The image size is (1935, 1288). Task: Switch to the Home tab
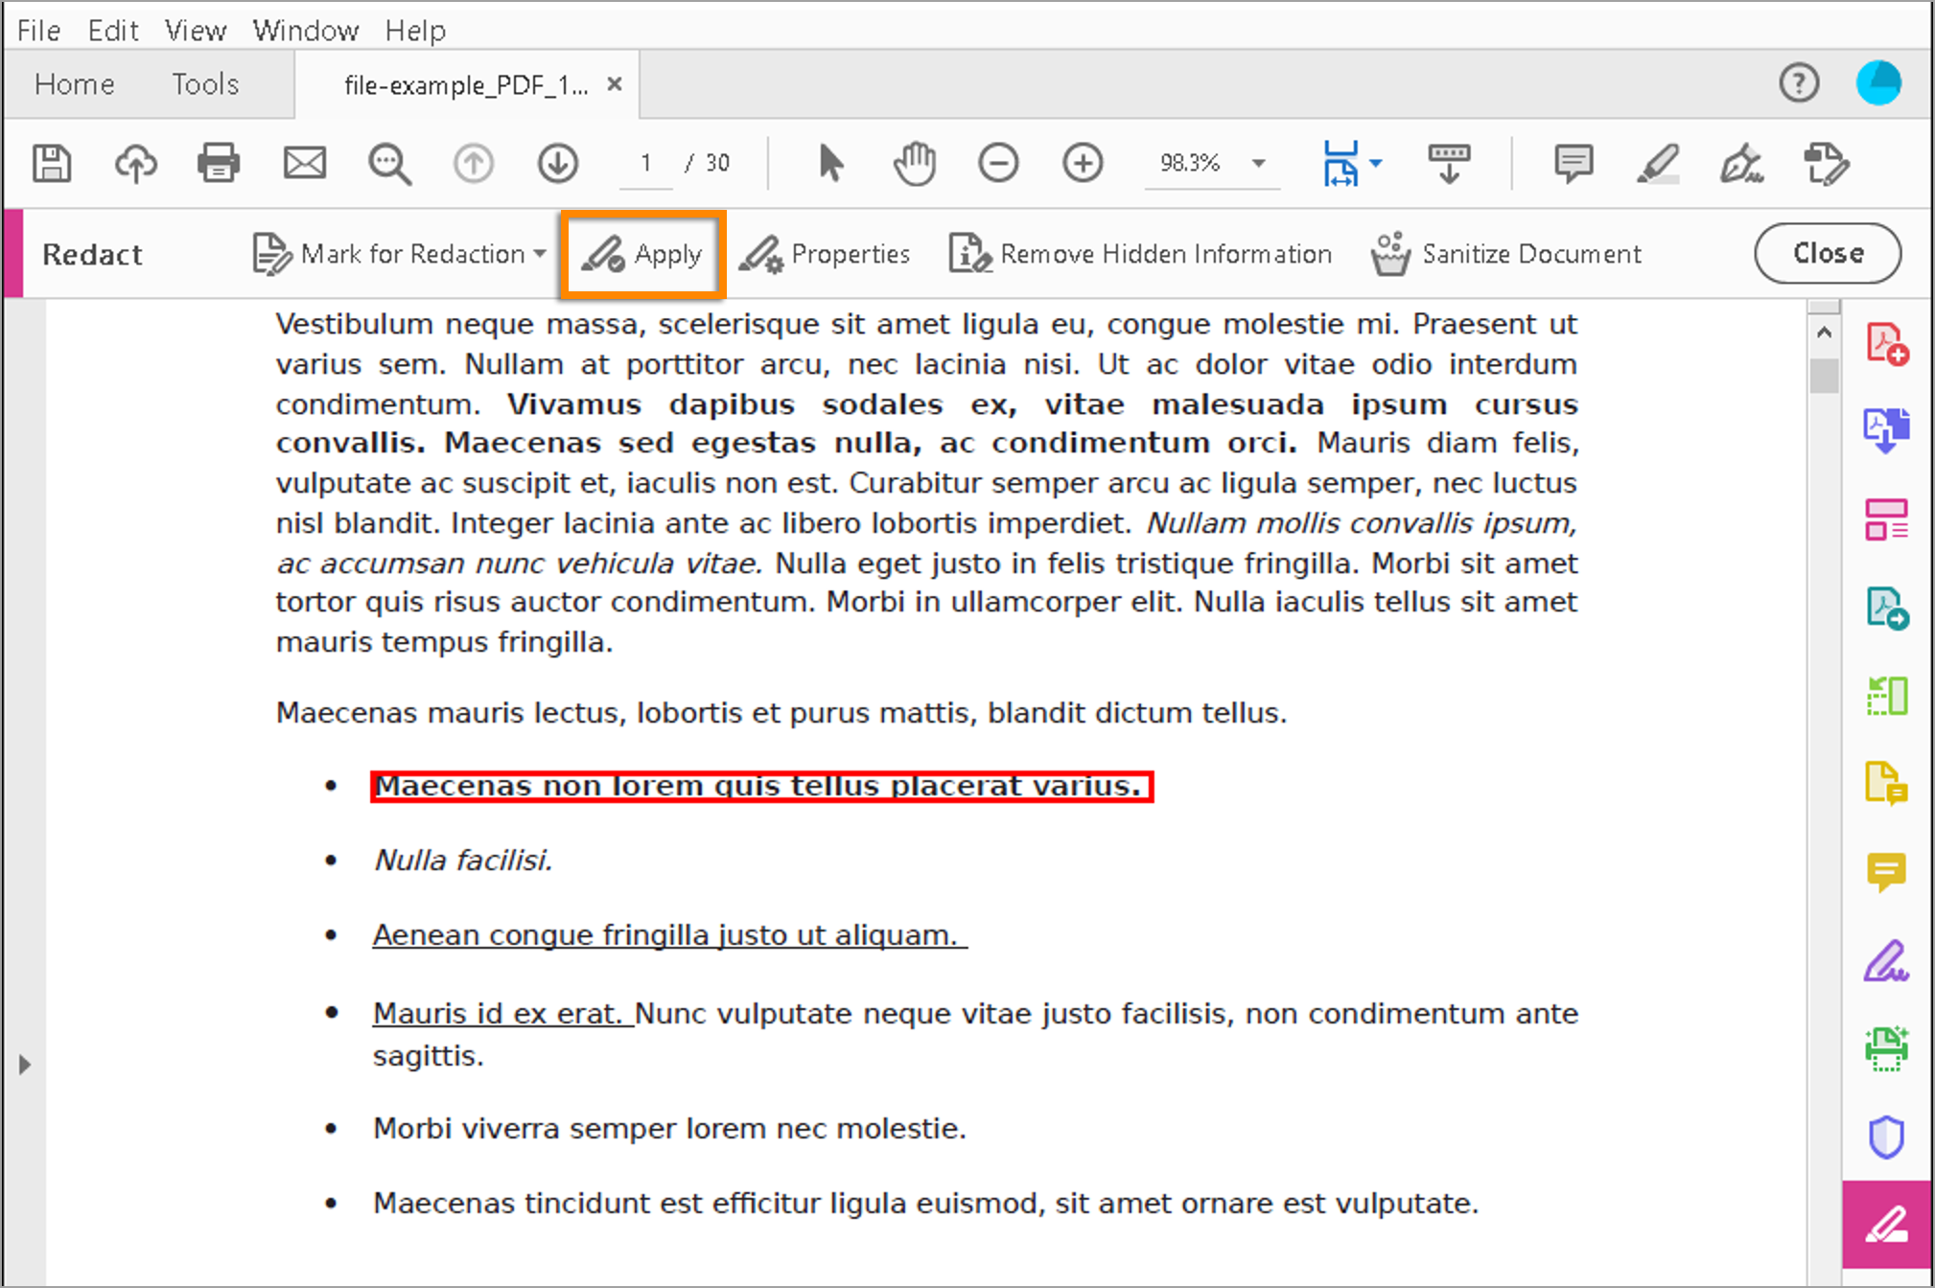click(74, 84)
